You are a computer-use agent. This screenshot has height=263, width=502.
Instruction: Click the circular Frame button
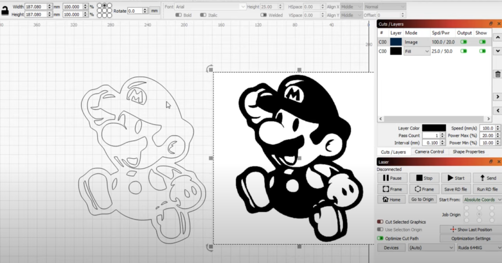(x=424, y=189)
